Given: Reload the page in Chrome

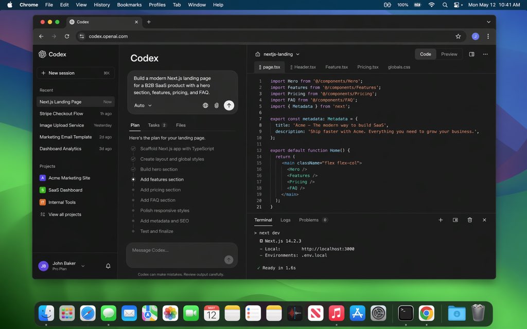Looking at the screenshot, I should [67, 36].
